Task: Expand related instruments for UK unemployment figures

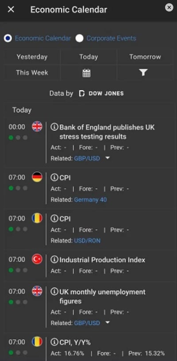Action: pos(108,323)
